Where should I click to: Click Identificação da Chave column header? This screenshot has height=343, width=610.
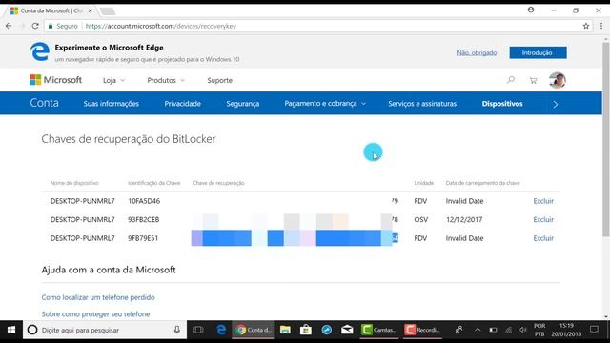154,183
